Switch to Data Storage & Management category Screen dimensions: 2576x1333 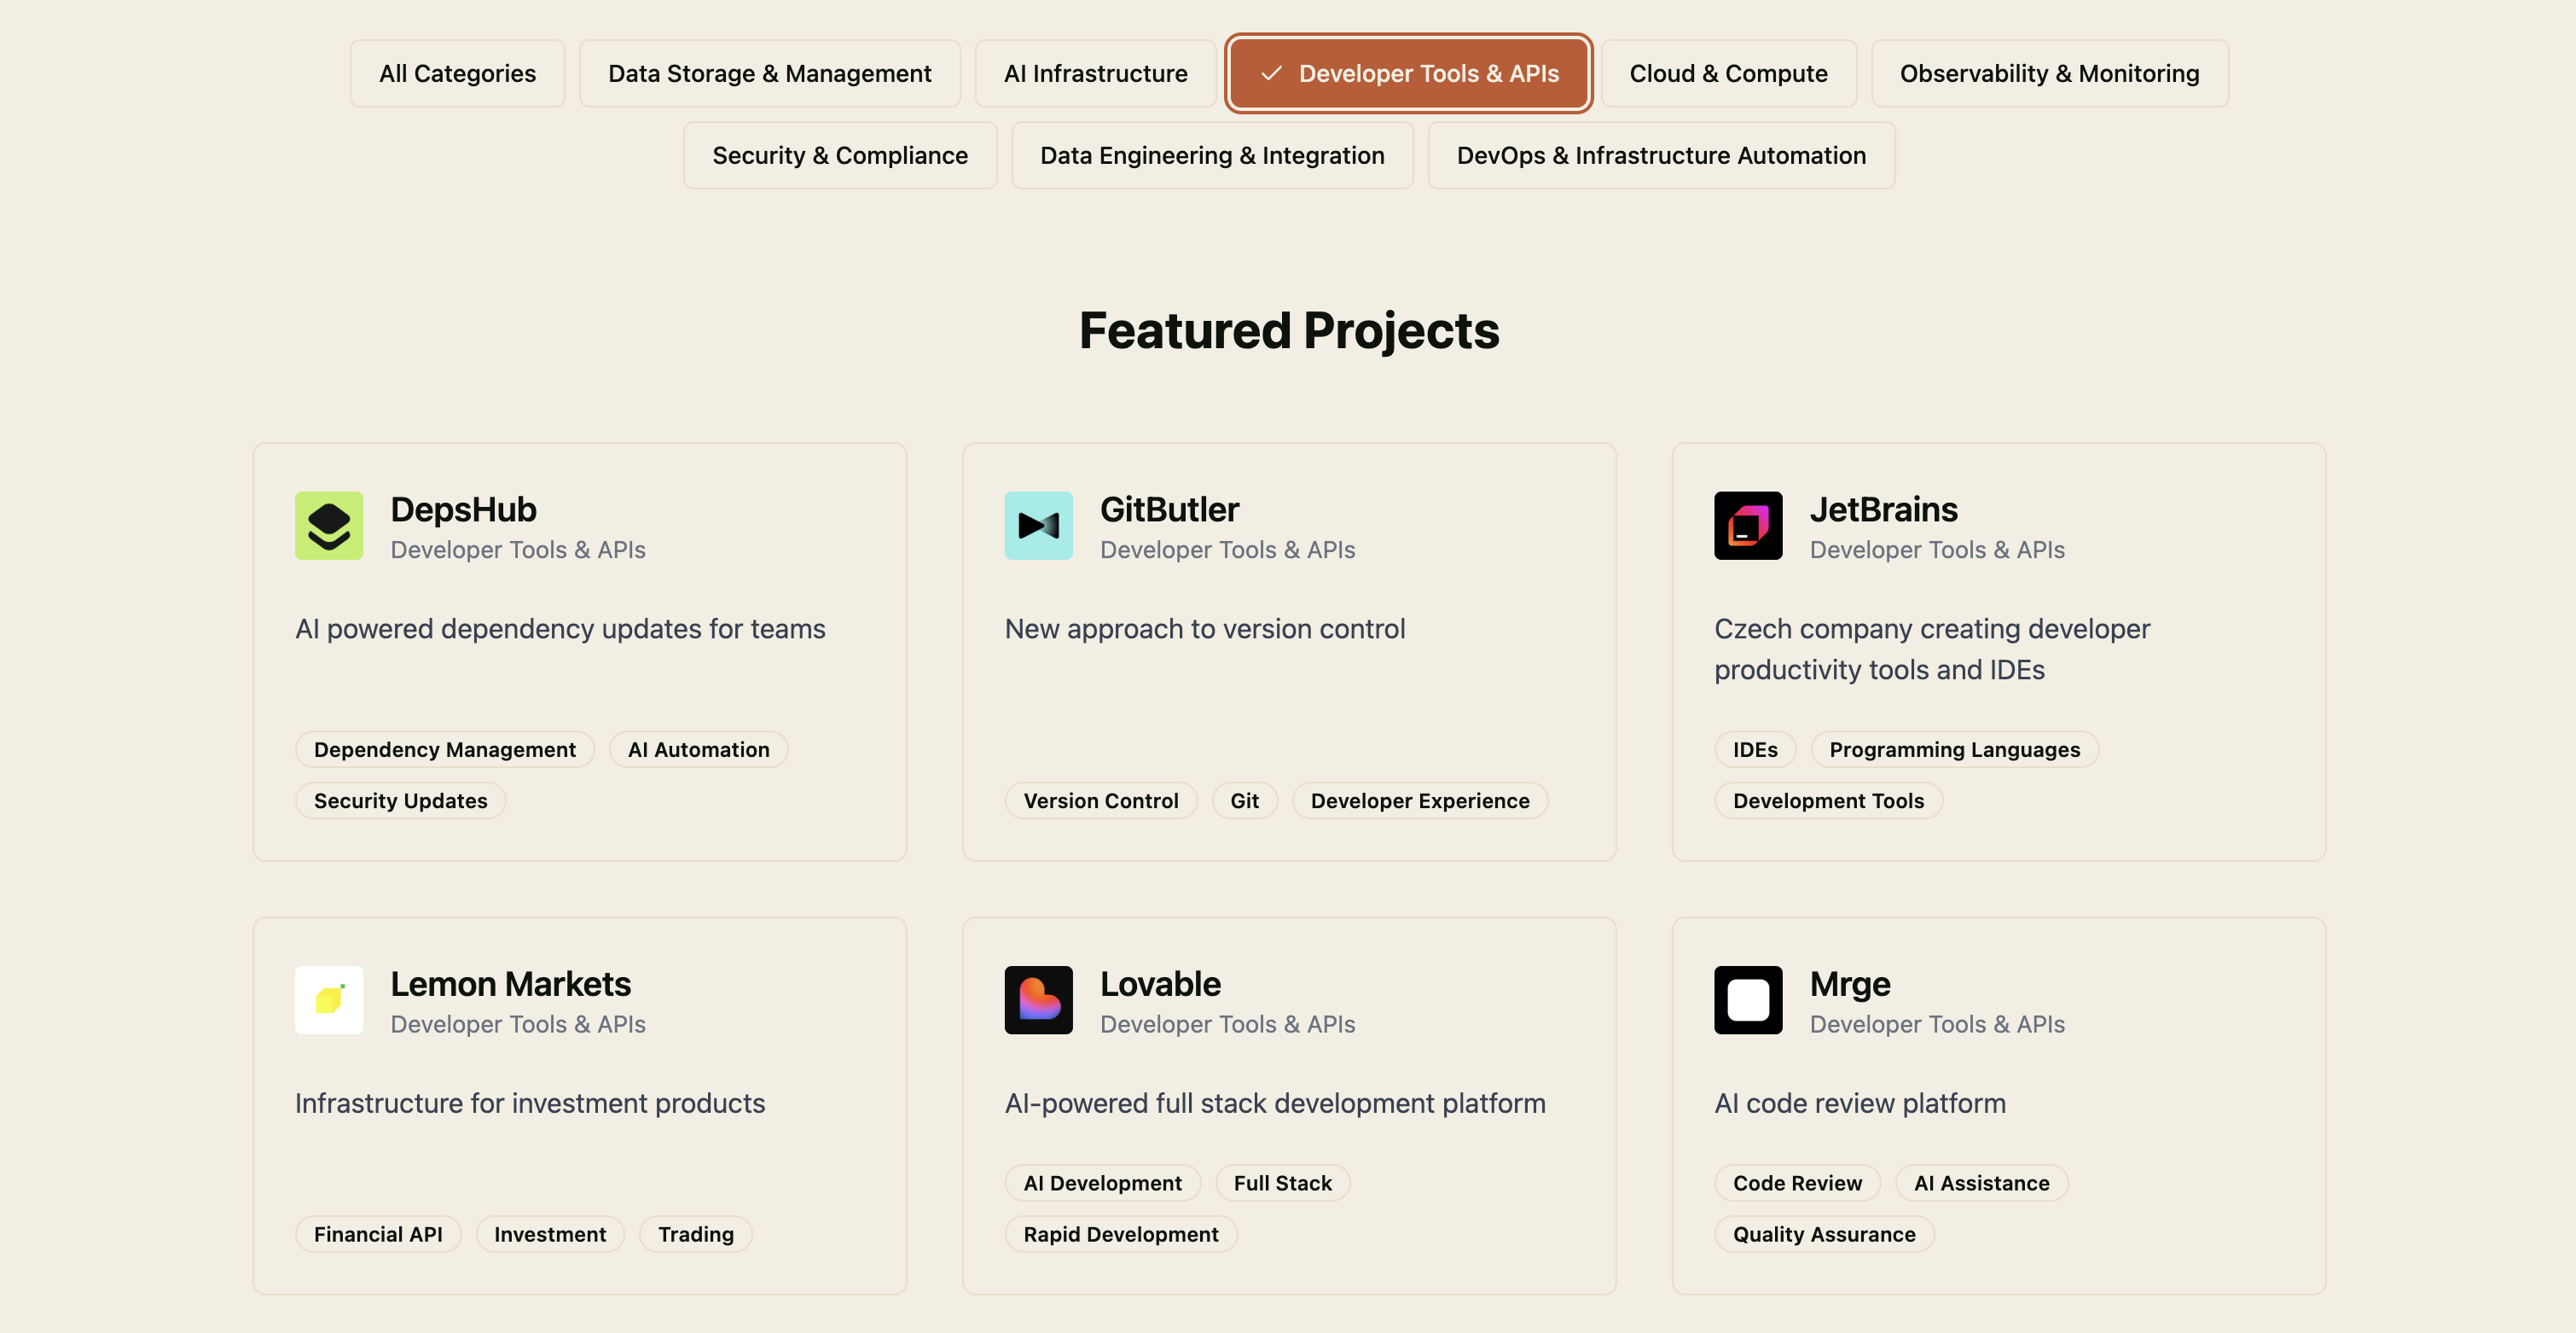click(769, 73)
